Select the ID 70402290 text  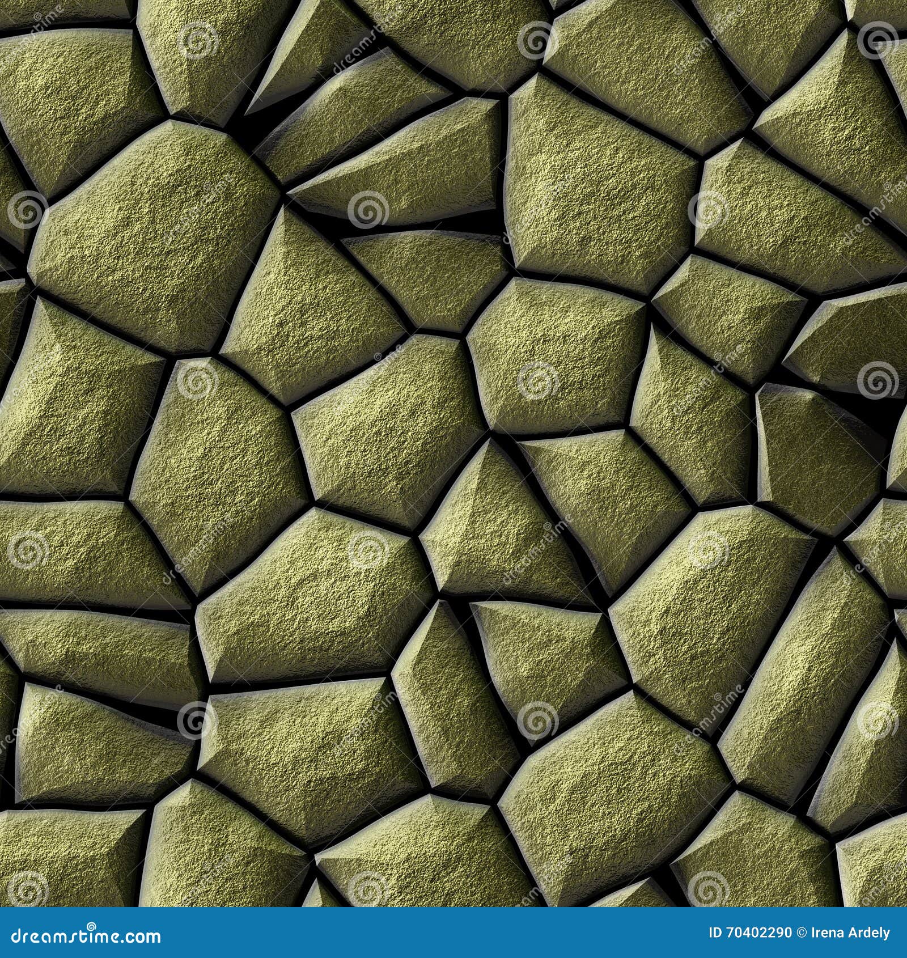tap(749, 932)
